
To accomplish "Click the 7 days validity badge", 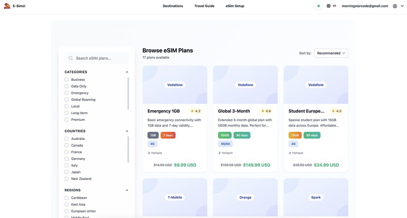I will (168, 135).
